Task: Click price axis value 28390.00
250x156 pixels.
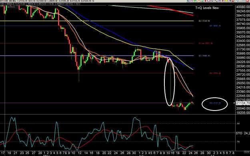Action: pos(243,66)
